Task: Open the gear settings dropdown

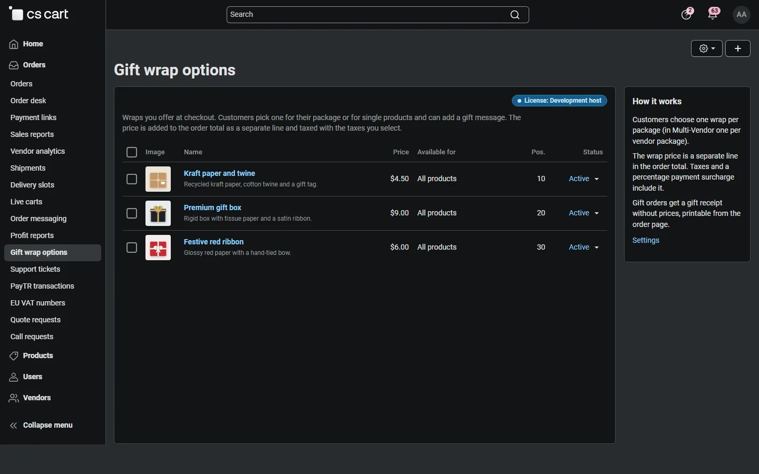Action: [x=707, y=48]
